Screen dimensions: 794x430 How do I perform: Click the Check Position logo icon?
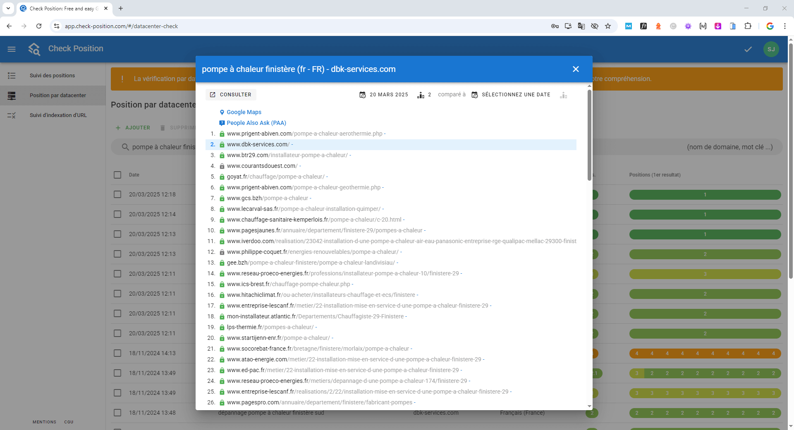(34, 49)
